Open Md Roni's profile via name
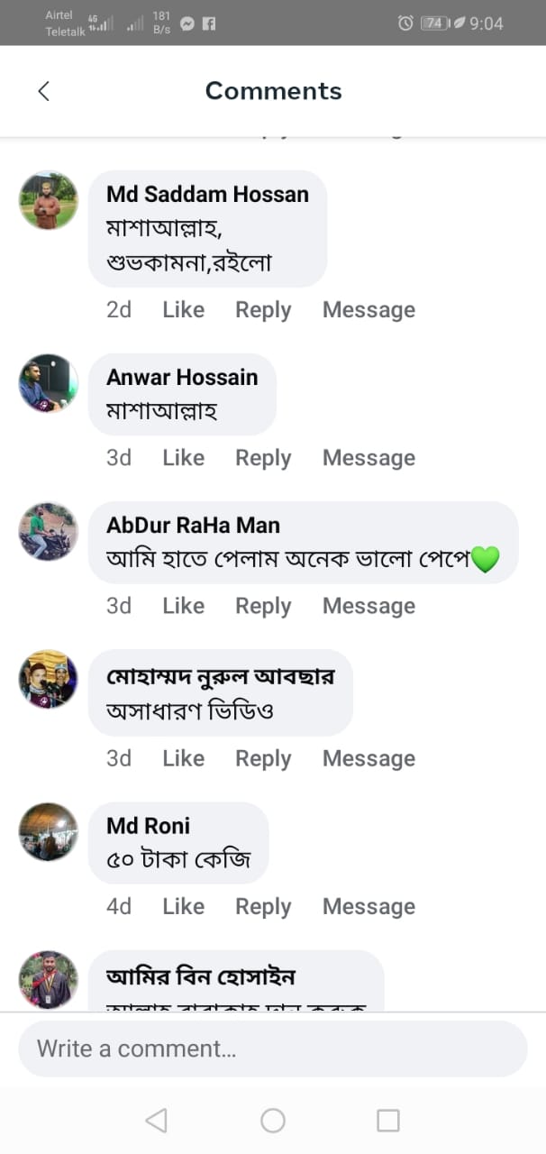 coord(148,826)
